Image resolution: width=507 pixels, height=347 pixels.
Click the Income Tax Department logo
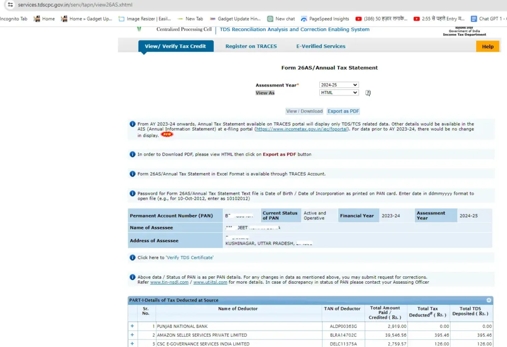(x=464, y=31)
